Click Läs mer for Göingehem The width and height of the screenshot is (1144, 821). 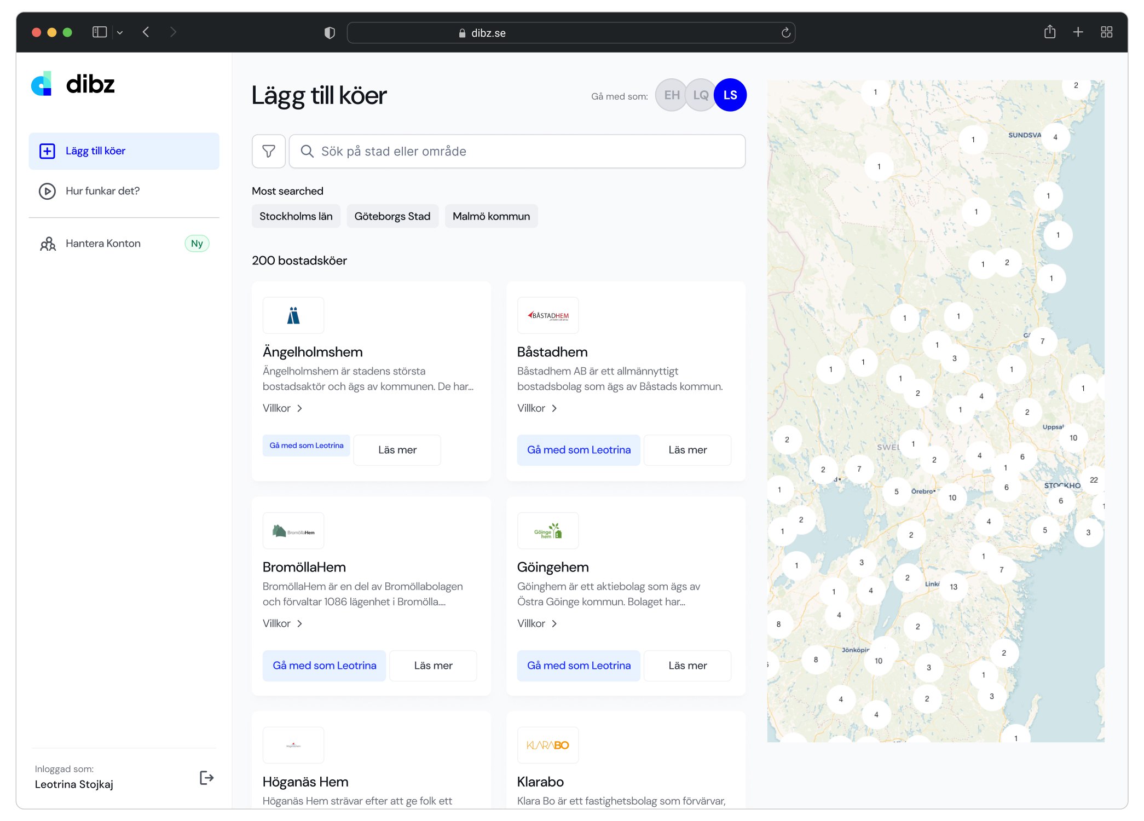coord(687,666)
